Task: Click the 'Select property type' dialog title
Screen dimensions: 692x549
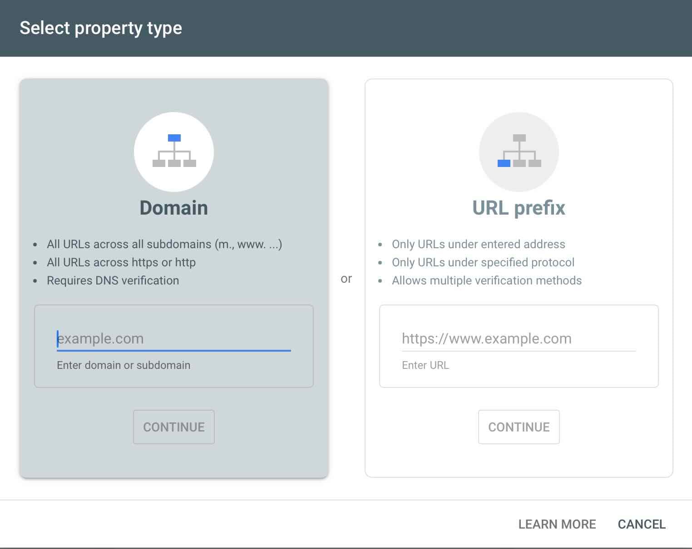Action: [101, 28]
